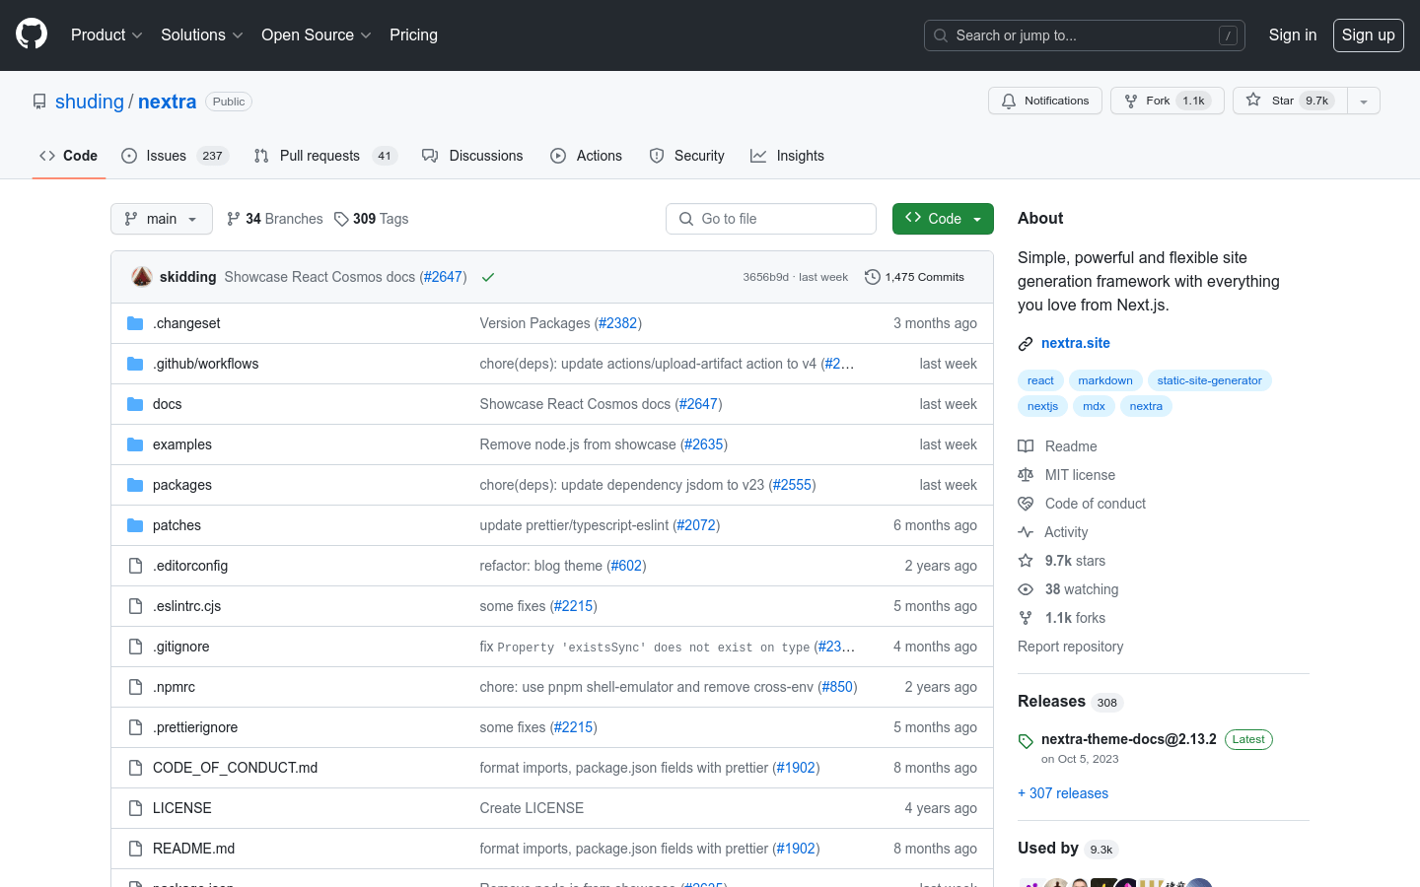View the 1,475 Commits history
The width and height of the screenshot is (1420, 887).
tap(914, 277)
